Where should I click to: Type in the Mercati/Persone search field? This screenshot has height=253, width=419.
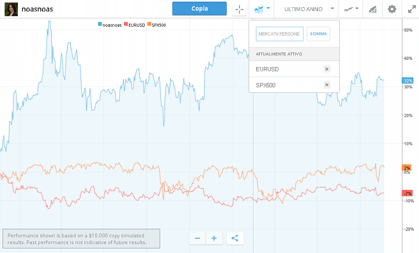click(279, 34)
